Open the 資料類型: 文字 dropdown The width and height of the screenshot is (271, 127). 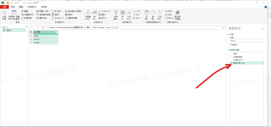pos(43,11)
